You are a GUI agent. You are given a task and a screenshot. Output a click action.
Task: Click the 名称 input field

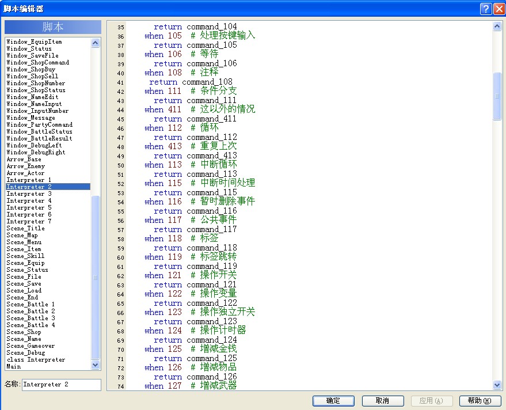coord(62,385)
